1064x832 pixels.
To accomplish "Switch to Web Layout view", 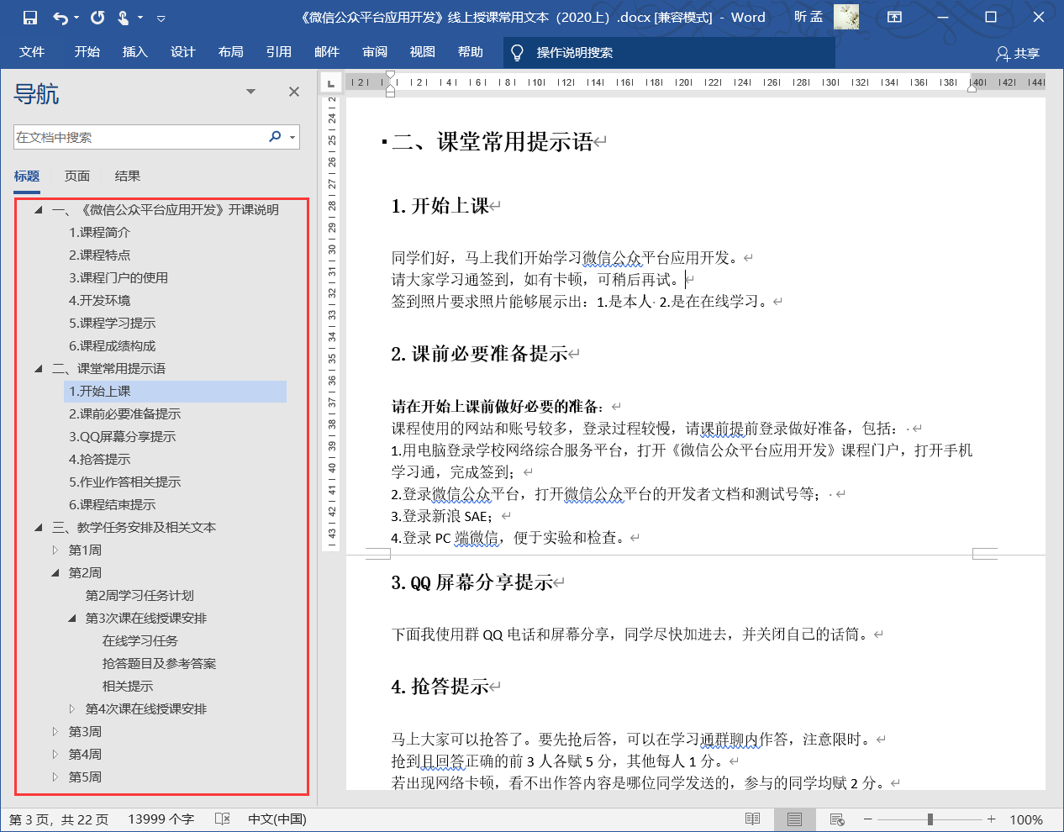I will [836, 819].
